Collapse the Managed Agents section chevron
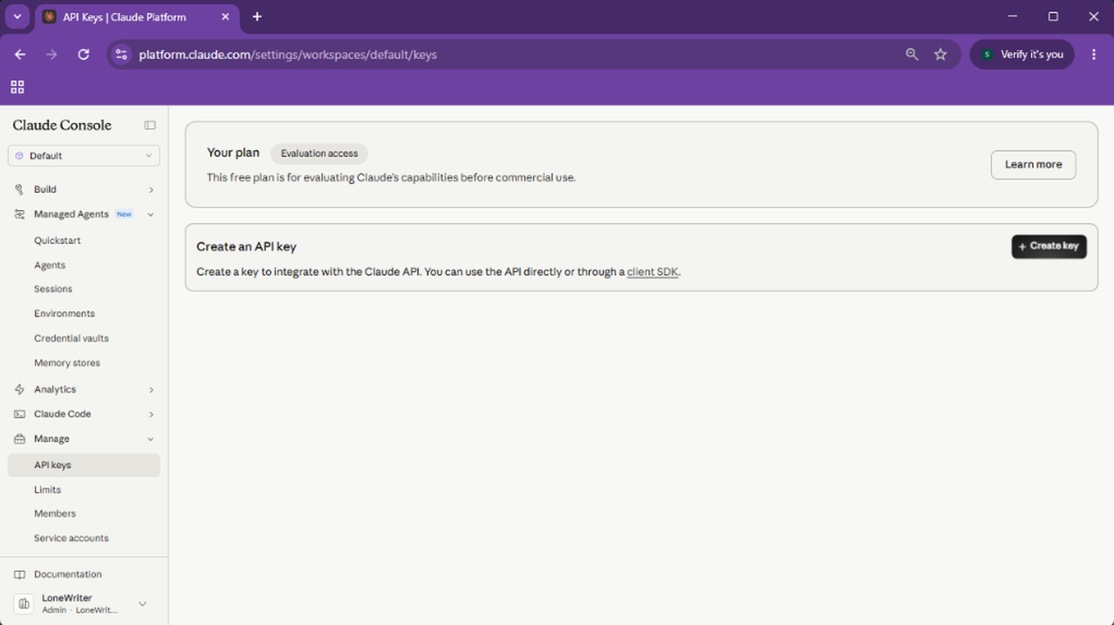1114x625 pixels. tap(151, 214)
